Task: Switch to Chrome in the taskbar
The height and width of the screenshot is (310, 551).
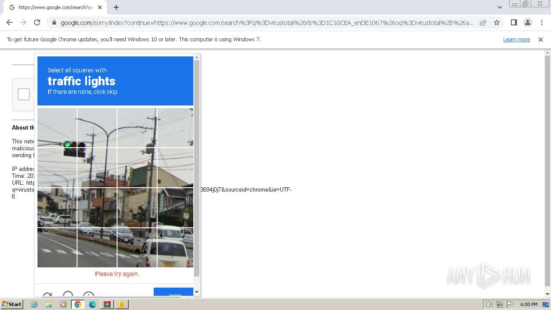Action: 78,304
